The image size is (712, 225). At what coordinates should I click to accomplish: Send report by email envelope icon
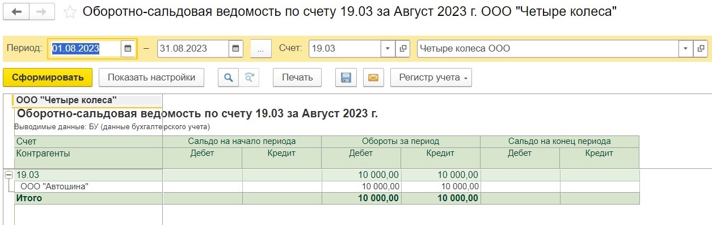[x=373, y=78]
